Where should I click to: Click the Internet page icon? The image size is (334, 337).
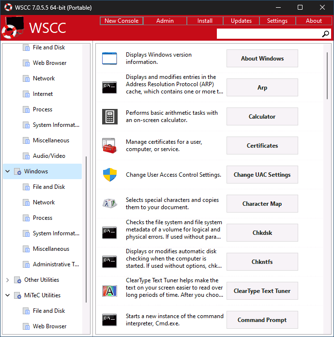click(x=26, y=94)
